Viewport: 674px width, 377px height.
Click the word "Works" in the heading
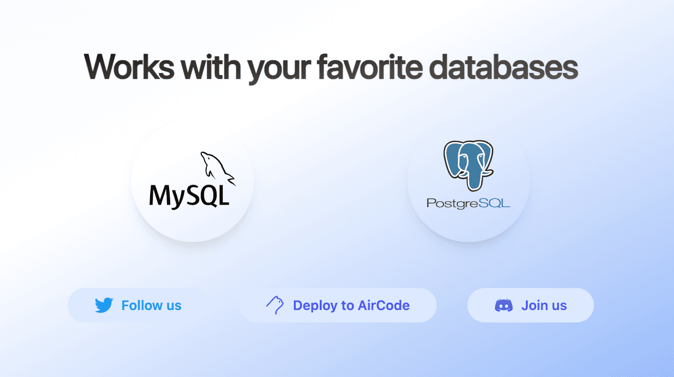pos(129,68)
